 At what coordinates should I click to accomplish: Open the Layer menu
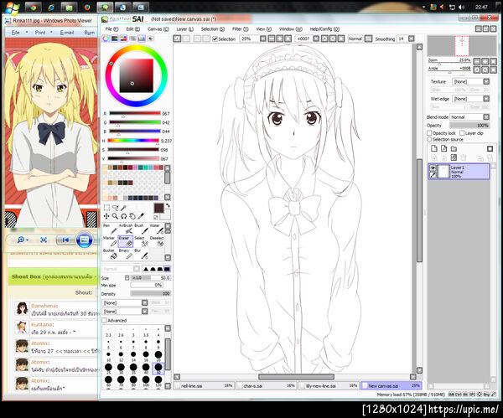click(184, 29)
